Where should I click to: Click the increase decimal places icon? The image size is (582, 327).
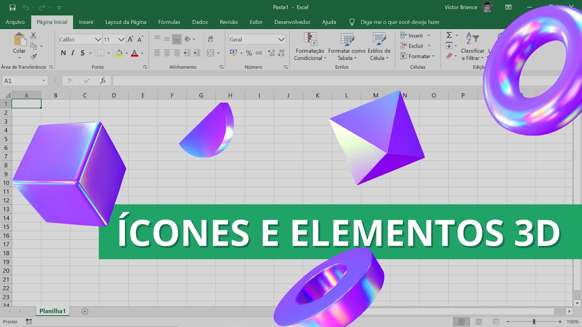coord(271,53)
